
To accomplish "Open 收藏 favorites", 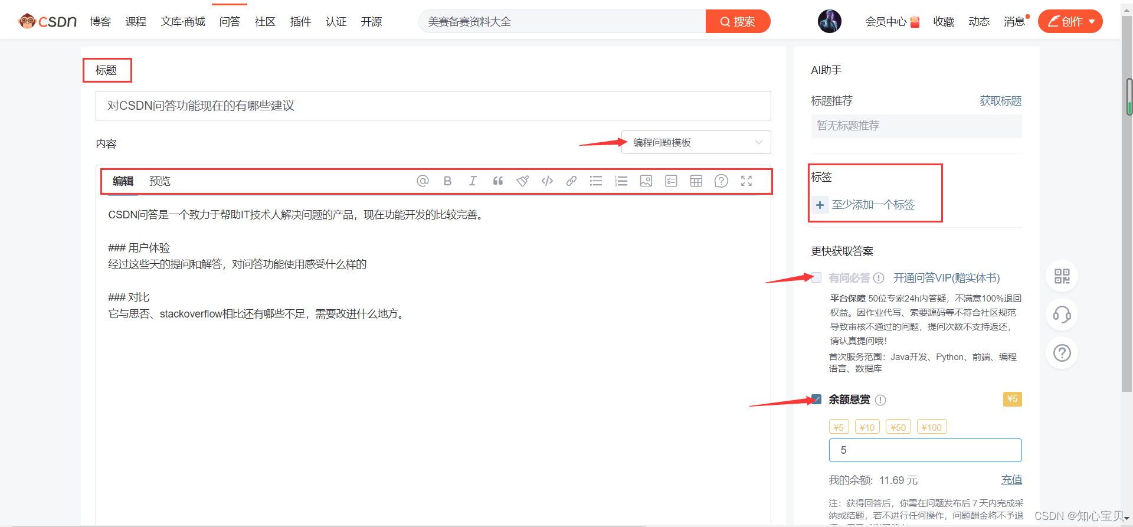I will pyautogui.click(x=944, y=22).
